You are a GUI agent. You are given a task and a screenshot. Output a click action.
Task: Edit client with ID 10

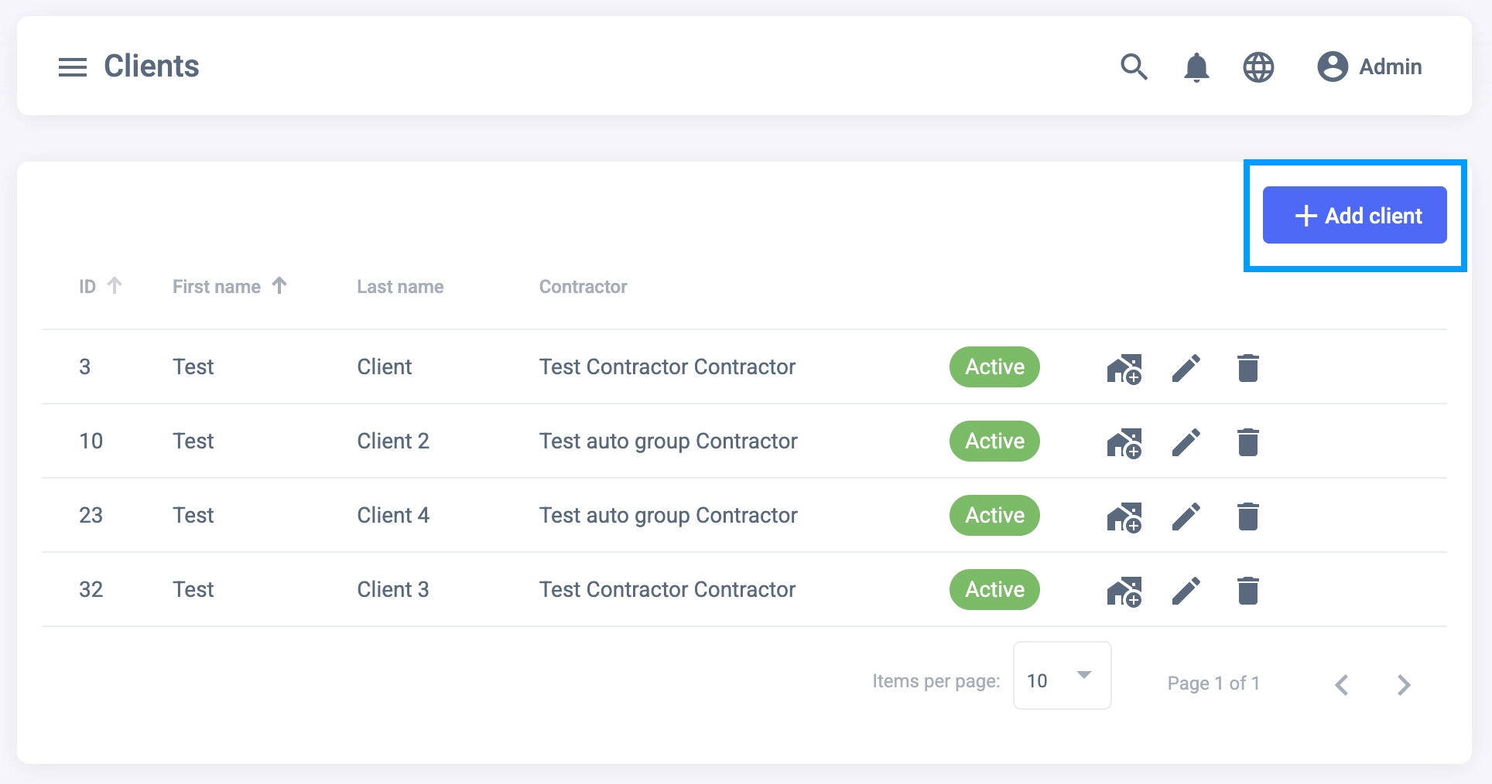click(1186, 443)
